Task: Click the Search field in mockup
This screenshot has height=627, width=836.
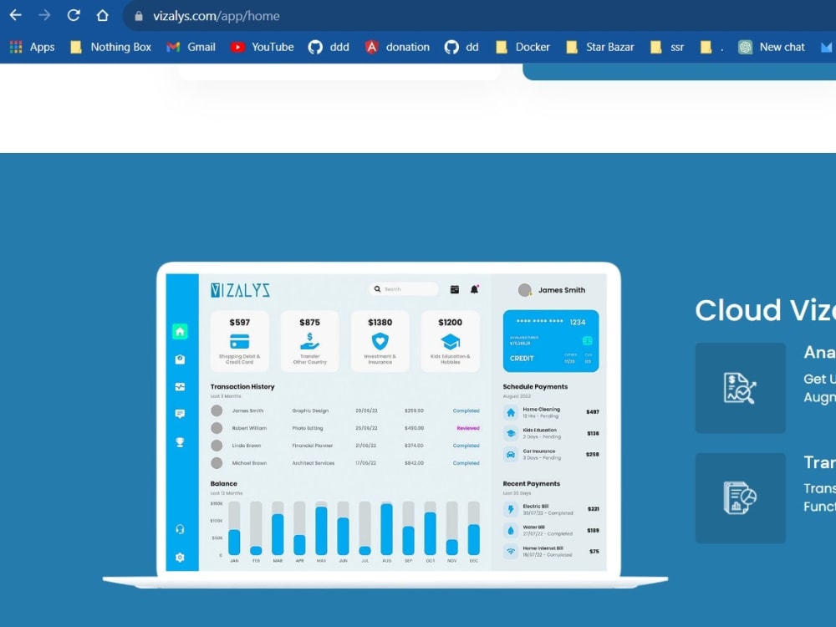Action: tap(404, 289)
